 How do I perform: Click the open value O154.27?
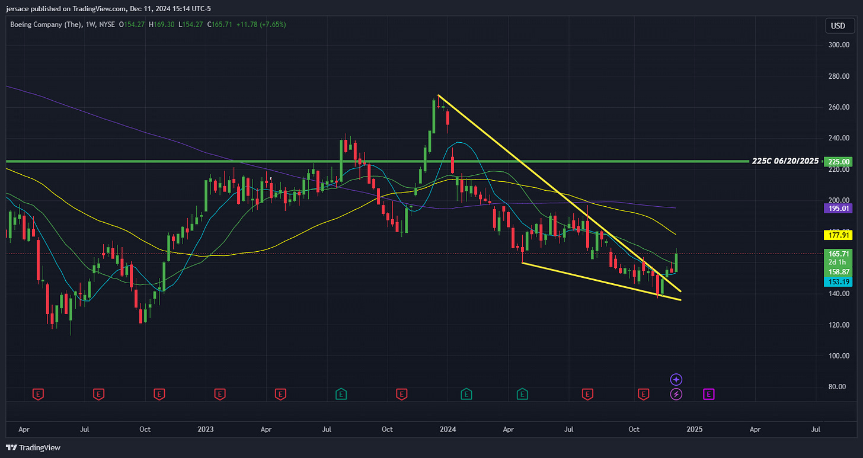pos(132,25)
